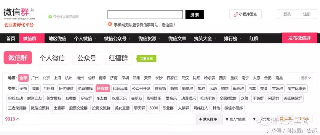Switch to the 个人微信 category tab
Viewport: 320px width, 135px height.
click(x=52, y=58)
